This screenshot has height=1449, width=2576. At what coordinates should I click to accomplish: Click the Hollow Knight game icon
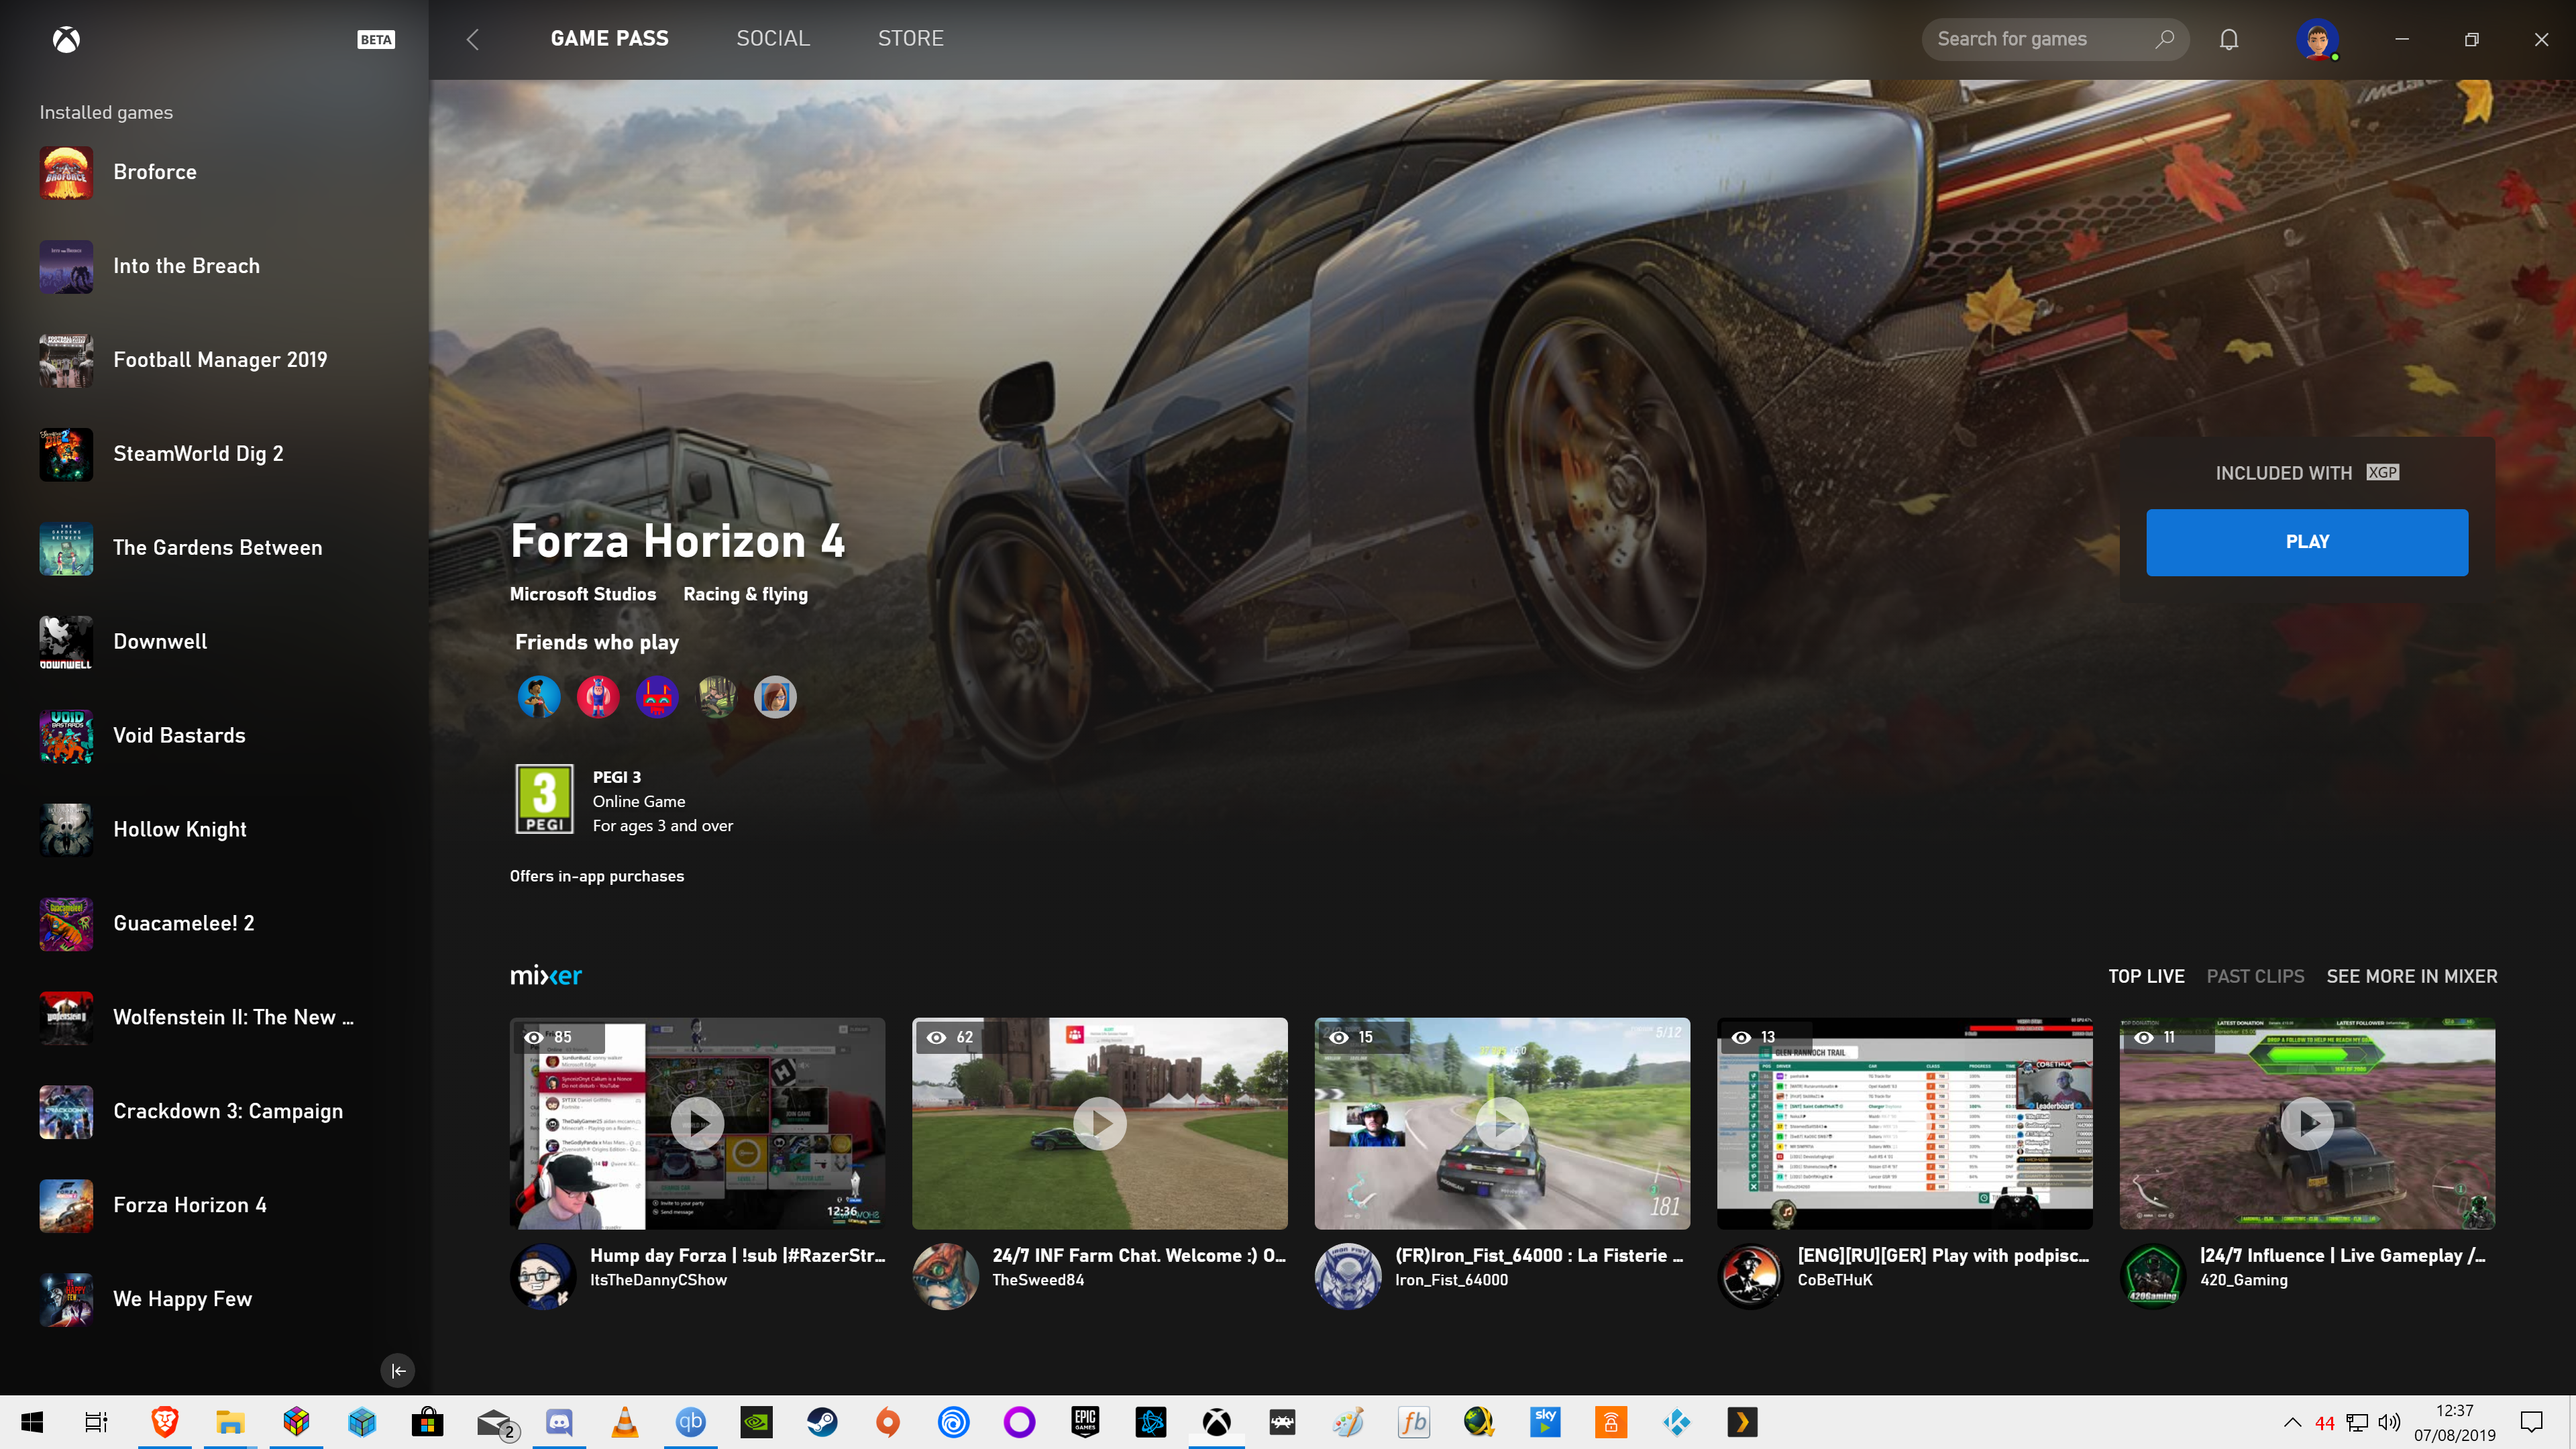click(x=66, y=830)
